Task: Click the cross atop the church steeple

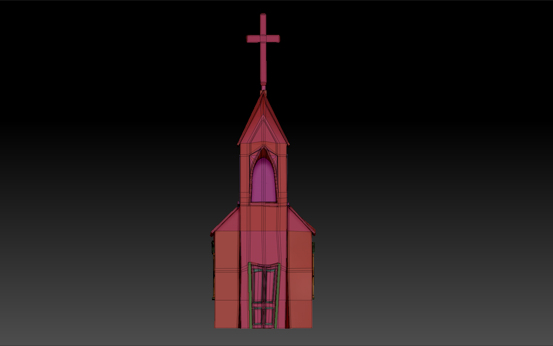Action: click(263, 49)
